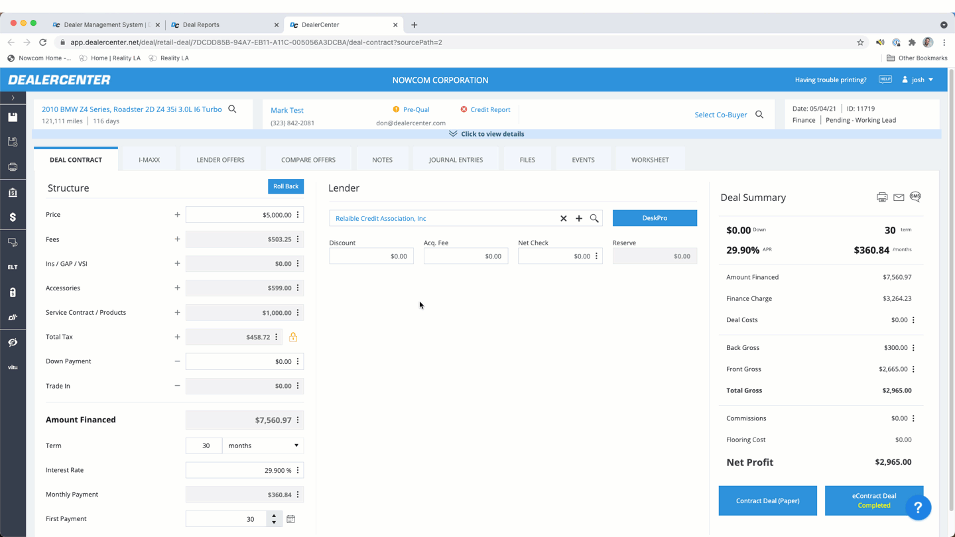Click the Term number input field

[x=204, y=446]
